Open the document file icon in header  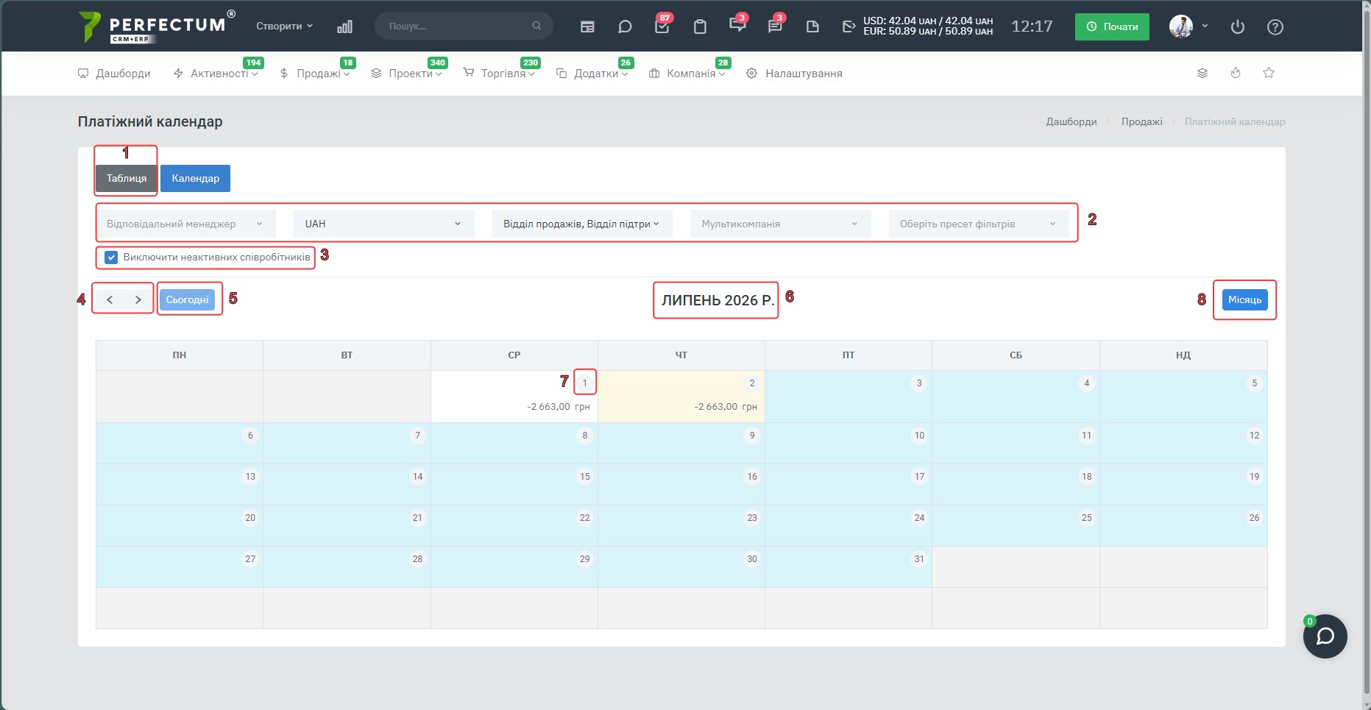point(812,26)
